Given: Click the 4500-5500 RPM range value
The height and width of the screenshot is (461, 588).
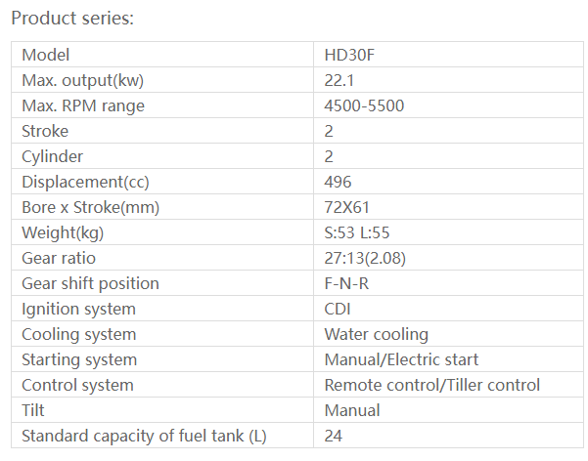Looking at the screenshot, I should pos(364,105).
